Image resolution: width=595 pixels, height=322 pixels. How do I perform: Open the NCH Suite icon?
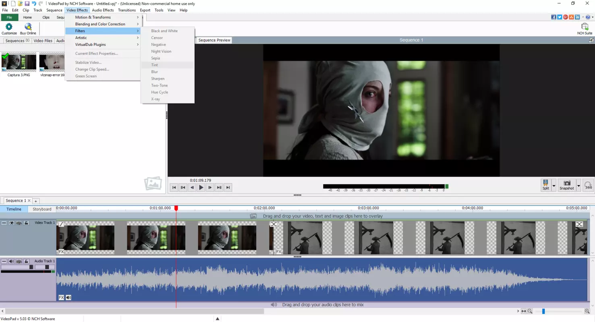coord(585,27)
